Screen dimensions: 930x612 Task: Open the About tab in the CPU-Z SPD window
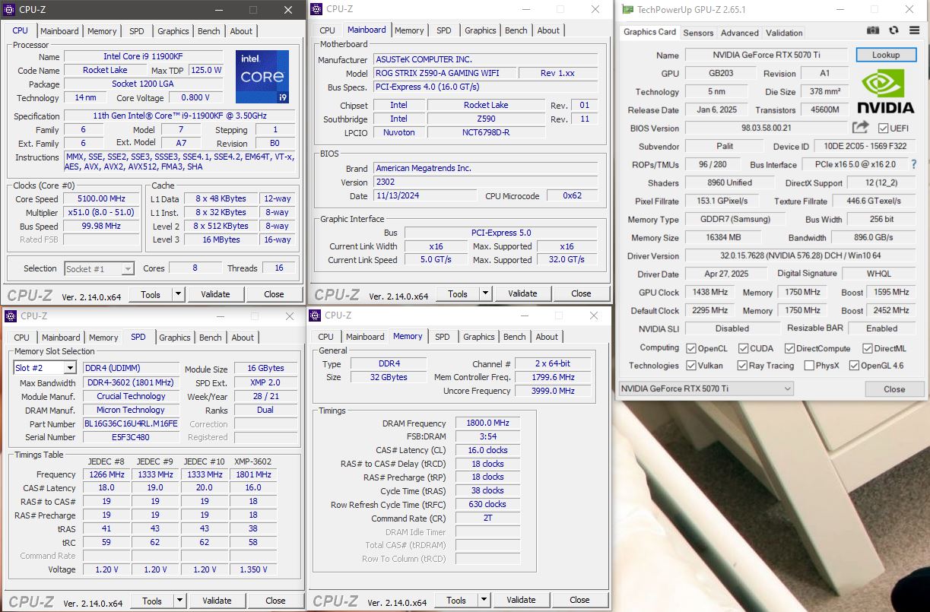click(243, 338)
